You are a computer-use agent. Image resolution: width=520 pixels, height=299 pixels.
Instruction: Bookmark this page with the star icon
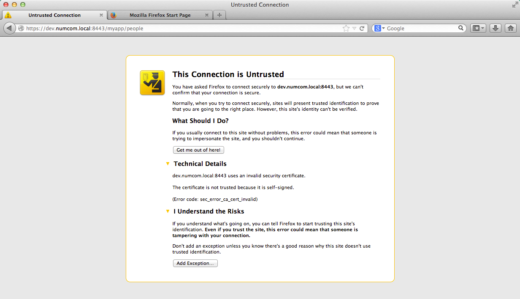pos(346,28)
